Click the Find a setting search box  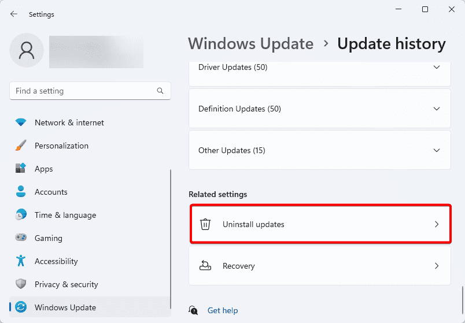coord(90,91)
